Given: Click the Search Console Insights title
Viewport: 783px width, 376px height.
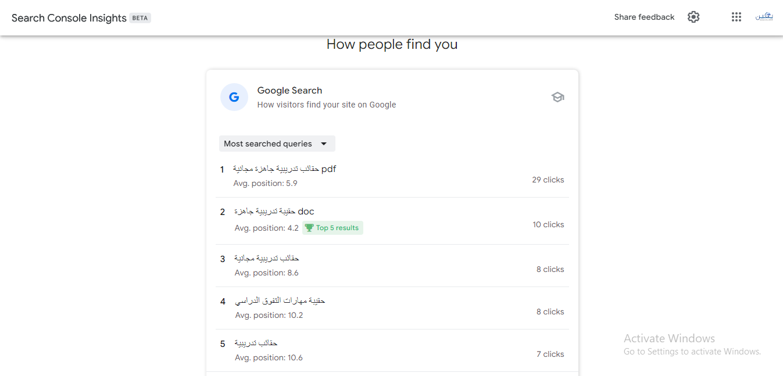Looking at the screenshot, I should (69, 18).
